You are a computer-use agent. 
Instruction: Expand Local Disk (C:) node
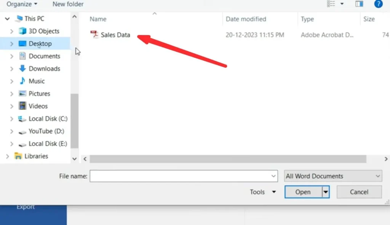coord(11,119)
